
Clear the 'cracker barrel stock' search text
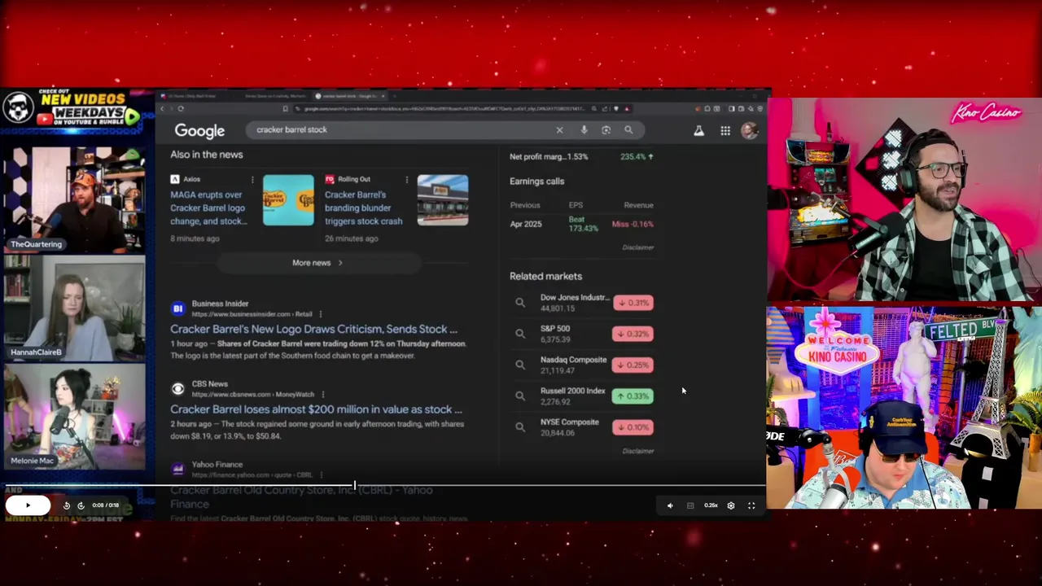(559, 130)
